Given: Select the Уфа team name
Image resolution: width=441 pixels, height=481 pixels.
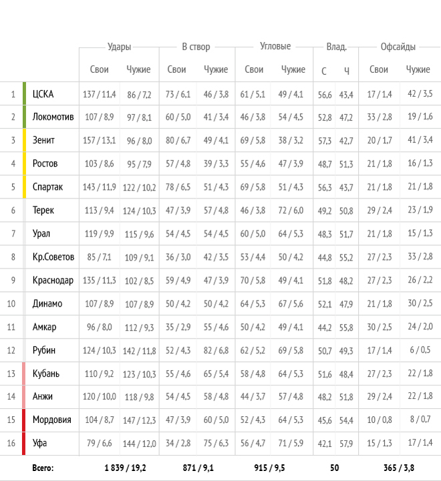Looking at the screenshot, I should coord(39,443).
